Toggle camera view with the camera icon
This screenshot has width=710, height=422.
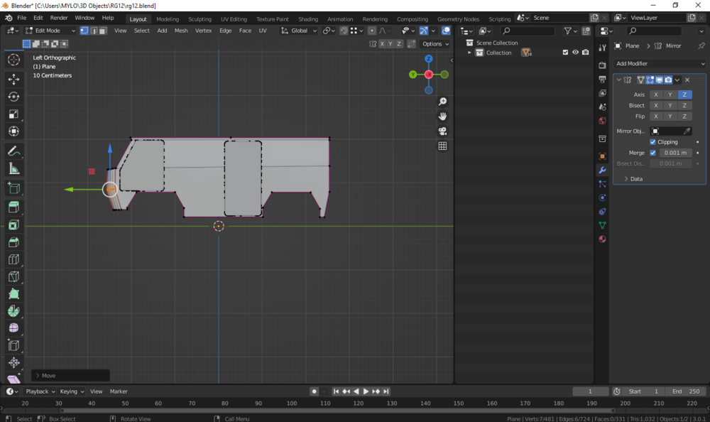point(442,131)
